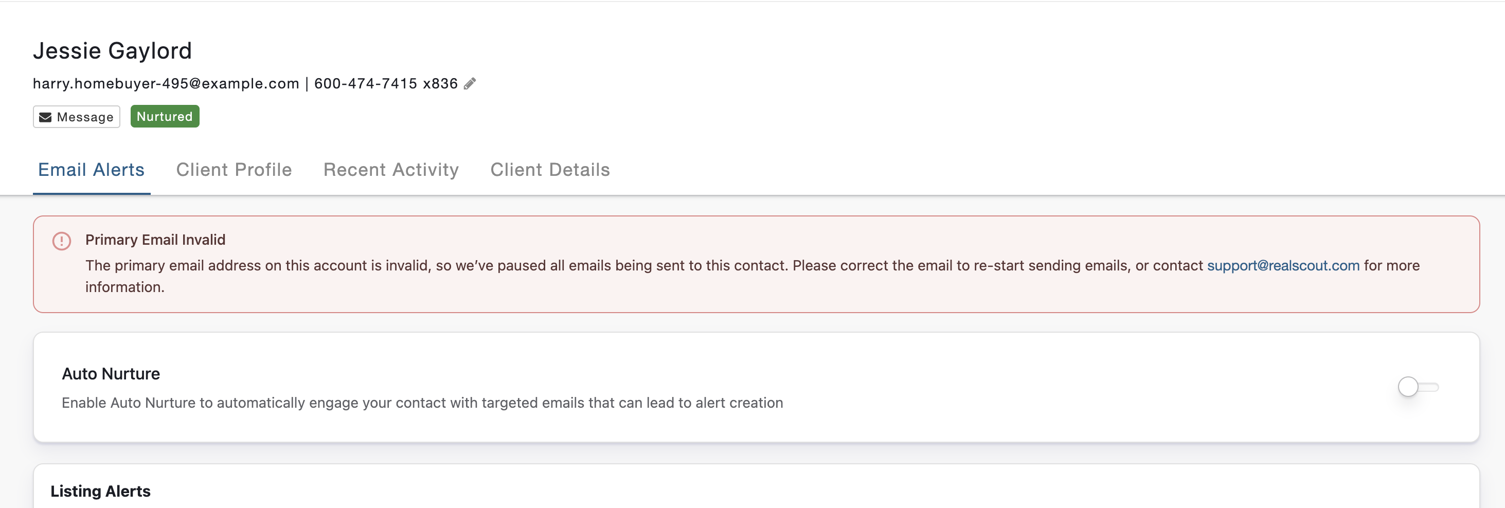Go to the Recent Activity tab
The height and width of the screenshot is (508, 1505).
coord(391,169)
